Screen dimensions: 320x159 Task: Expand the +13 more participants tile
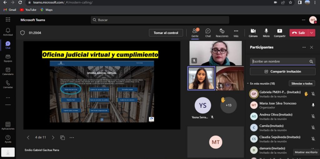tap(228, 105)
